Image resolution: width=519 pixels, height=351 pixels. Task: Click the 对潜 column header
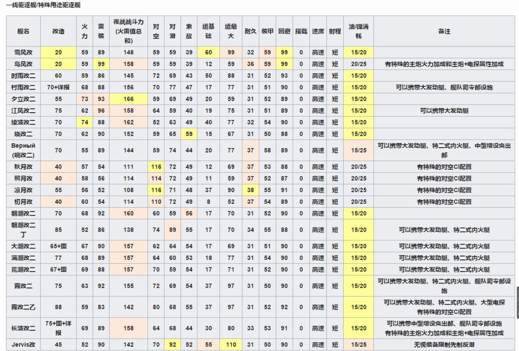173,31
